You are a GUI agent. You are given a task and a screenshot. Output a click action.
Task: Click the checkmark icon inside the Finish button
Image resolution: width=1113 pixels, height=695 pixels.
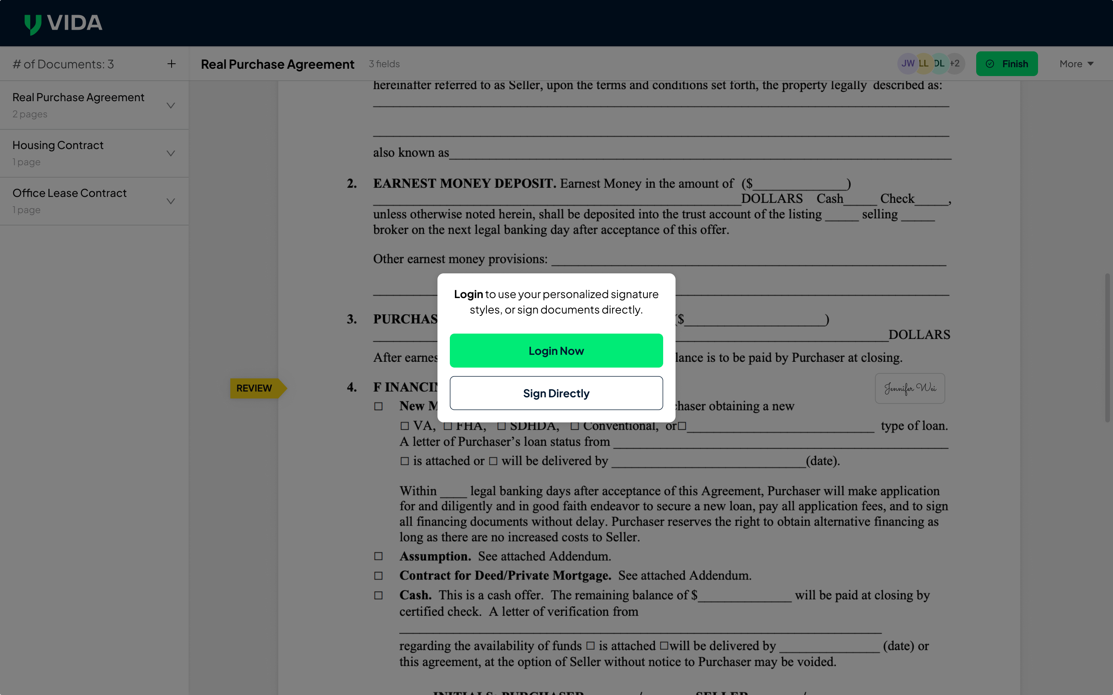pyautogui.click(x=990, y=63)
